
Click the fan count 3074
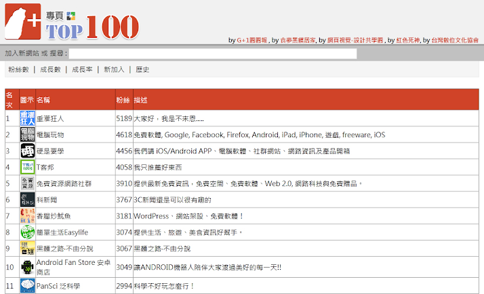click(124, 232)
